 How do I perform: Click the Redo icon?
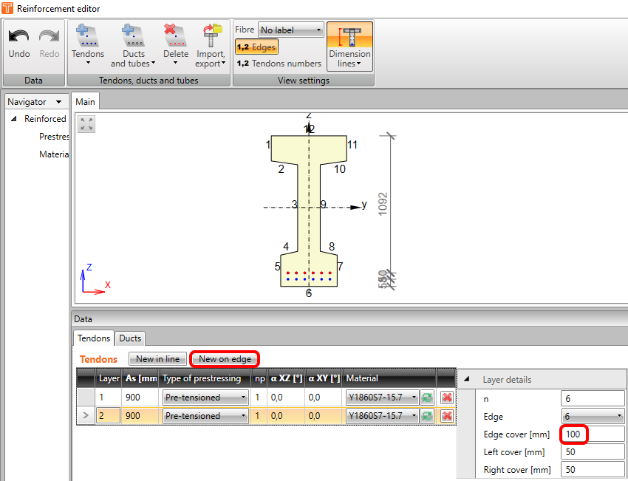(x=50, y=37)
